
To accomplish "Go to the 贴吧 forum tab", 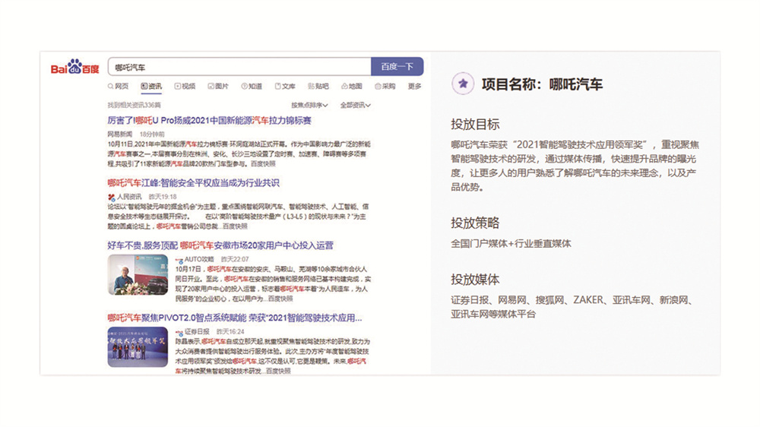I will tap(318, 87).
